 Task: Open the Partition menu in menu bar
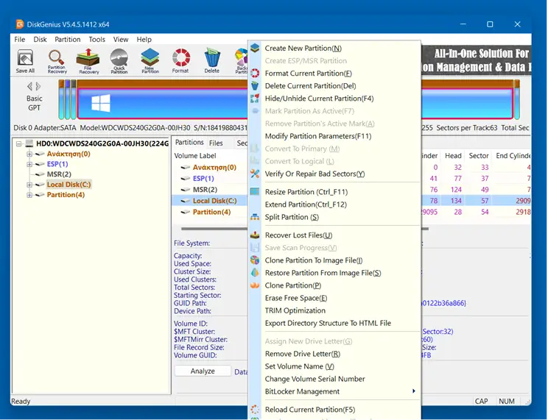tap(68, 40)
